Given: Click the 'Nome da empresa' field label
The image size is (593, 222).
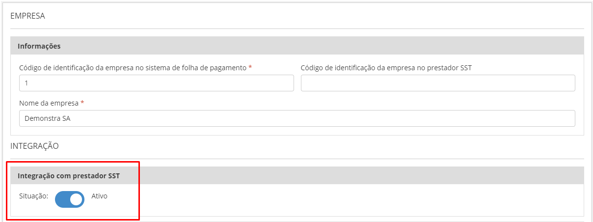Looking at the screenshot, I should click(x=49, y=103).
